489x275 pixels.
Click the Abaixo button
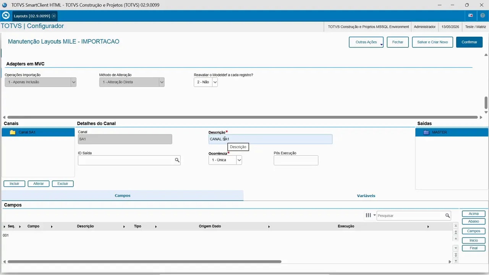474,222
